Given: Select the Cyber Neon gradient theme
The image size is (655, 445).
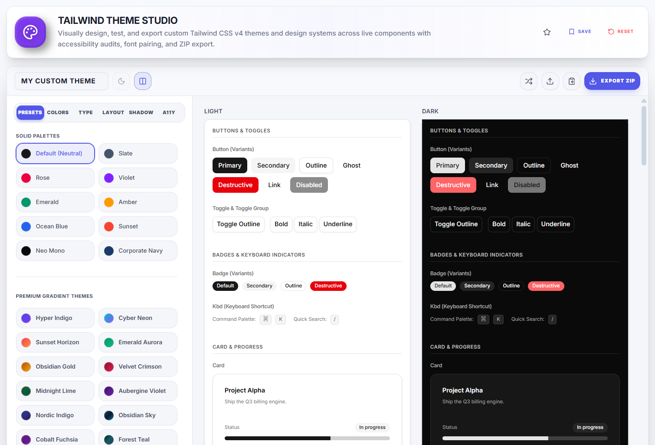Looking at the screenshot, I should click(138, 318).
